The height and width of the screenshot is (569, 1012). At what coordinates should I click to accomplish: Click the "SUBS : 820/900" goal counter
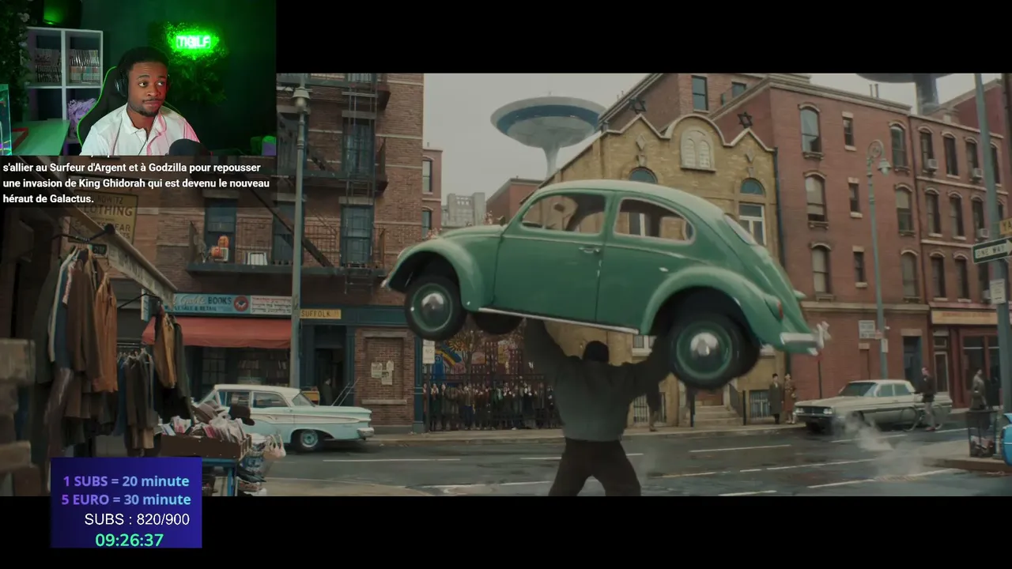tap(137, 519)
